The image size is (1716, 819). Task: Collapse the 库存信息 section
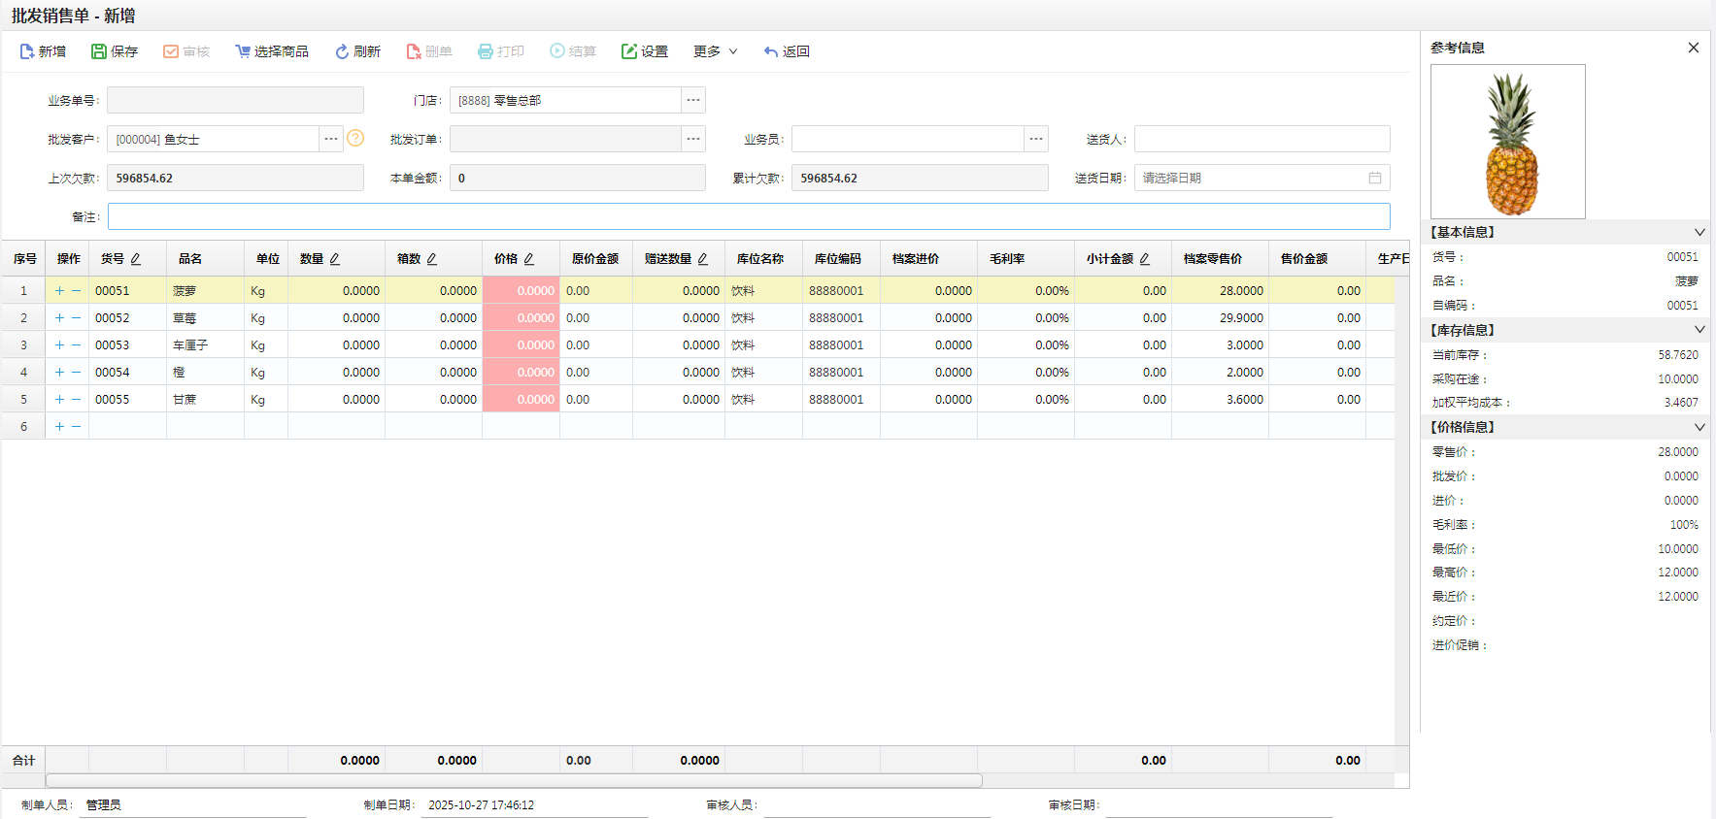click(x=1699, y=330)
